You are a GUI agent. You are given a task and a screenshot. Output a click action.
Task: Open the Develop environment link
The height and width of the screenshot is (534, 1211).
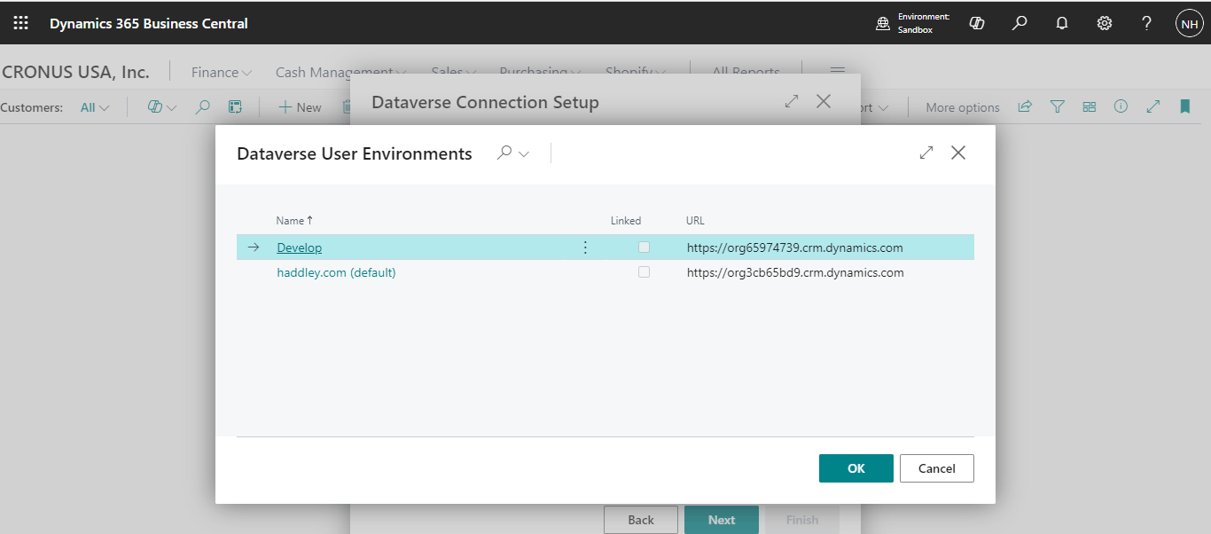click(300, 247)
